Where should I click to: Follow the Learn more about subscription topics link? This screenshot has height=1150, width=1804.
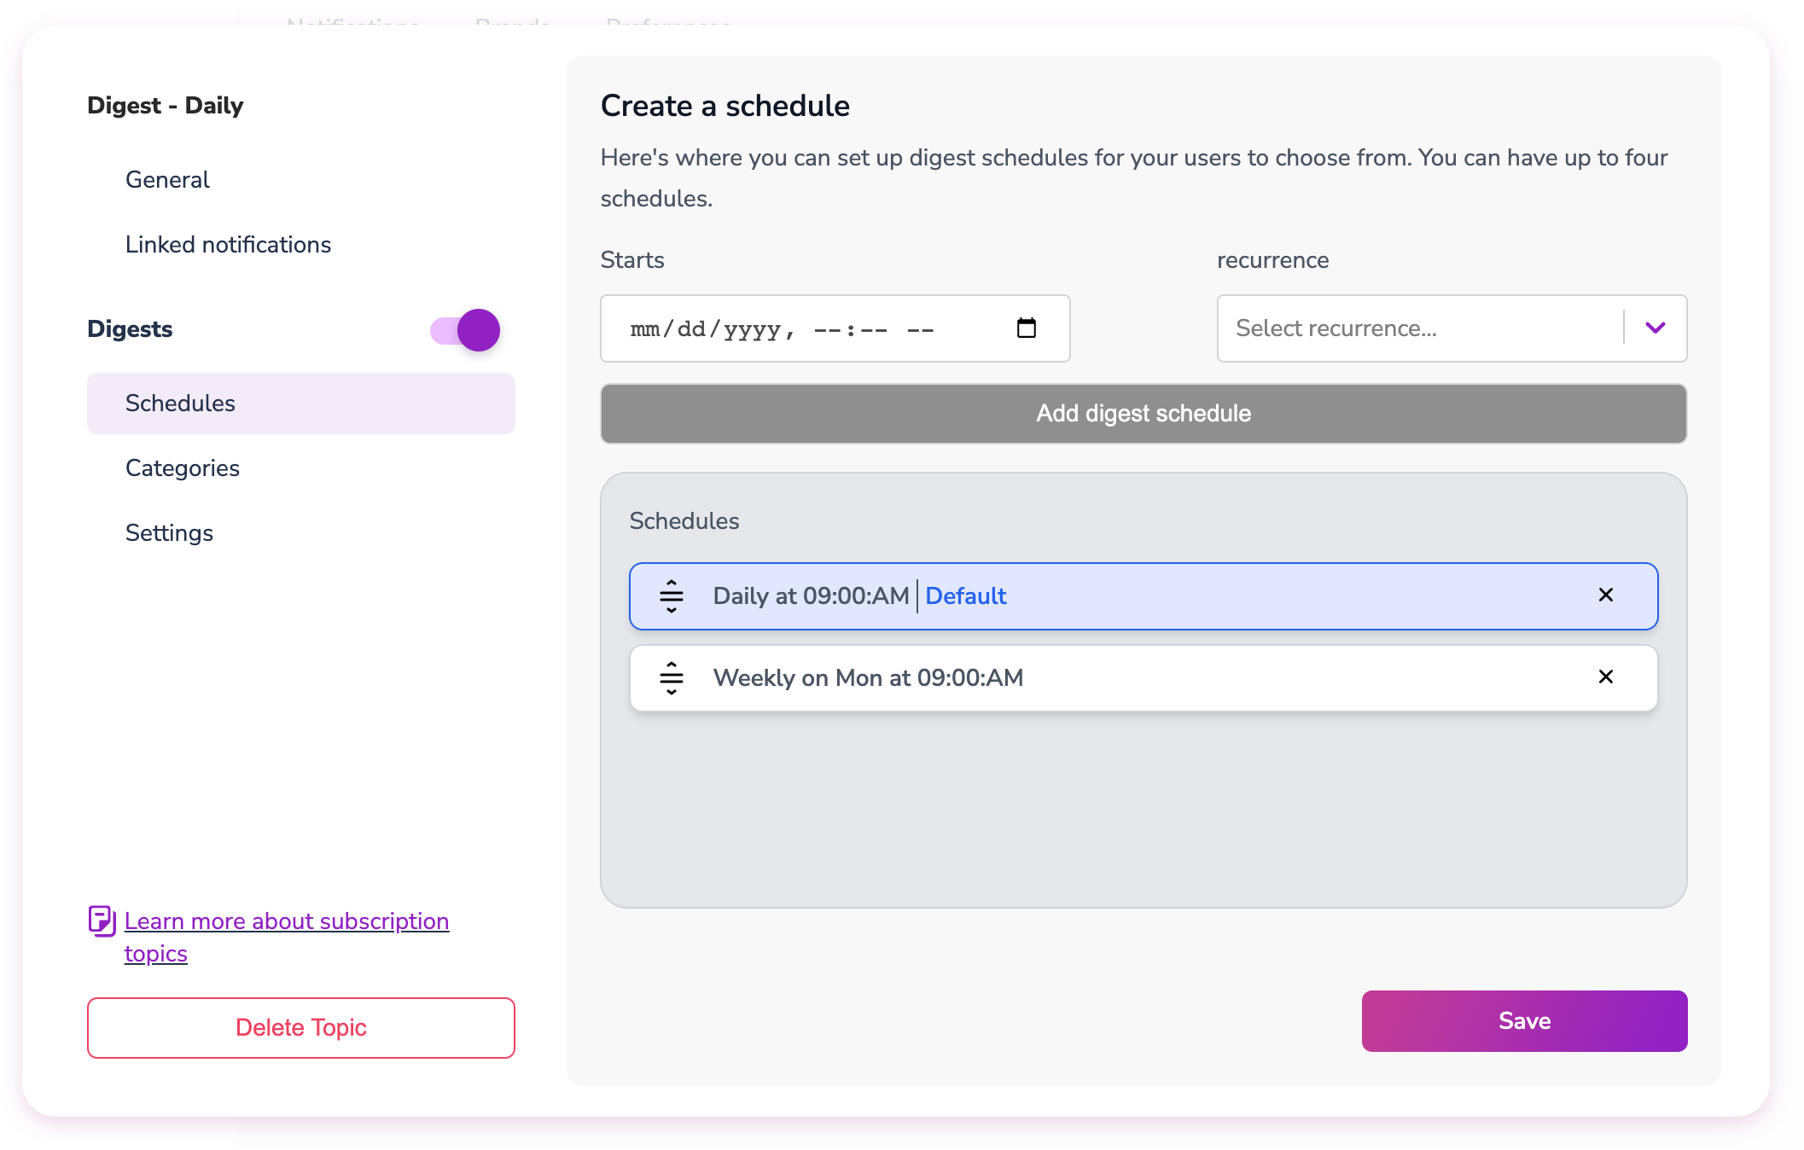[286, 922]
